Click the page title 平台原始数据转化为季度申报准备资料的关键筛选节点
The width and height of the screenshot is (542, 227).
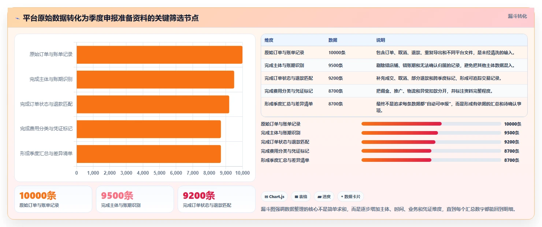(x=111, y=18)
